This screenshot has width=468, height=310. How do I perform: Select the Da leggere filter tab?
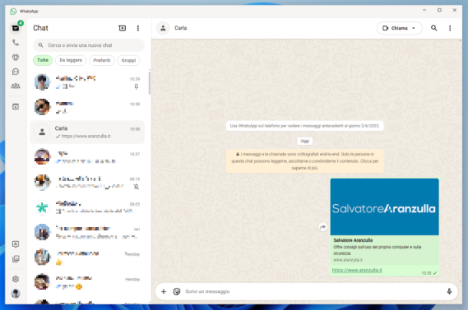(71, 61)
